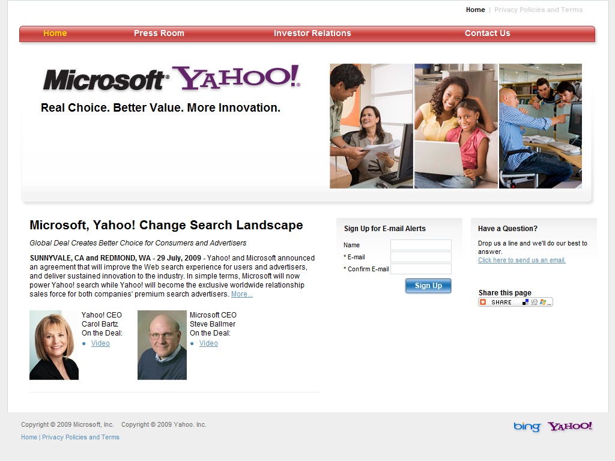Click the Bing logo in footer
615x461 pixels.
[527, 427]
